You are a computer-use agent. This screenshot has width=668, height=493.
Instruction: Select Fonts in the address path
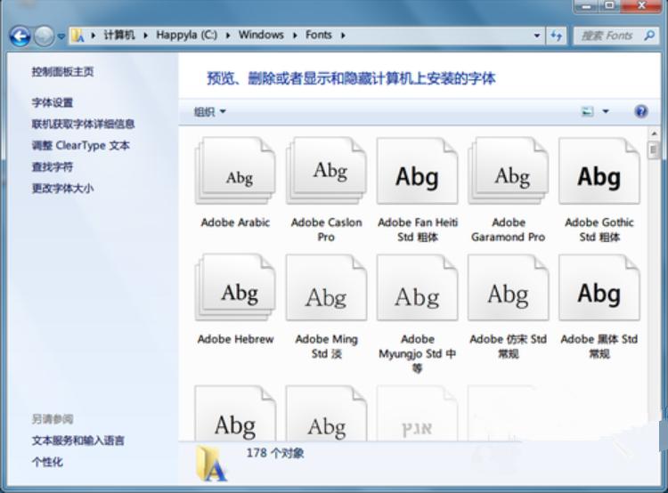(318, 35)
